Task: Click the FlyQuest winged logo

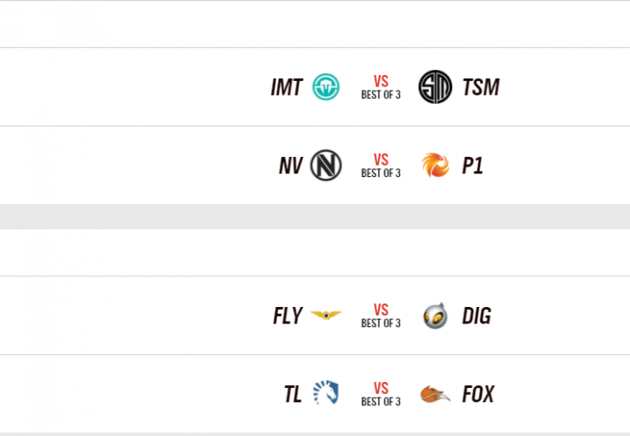Action: click(x=326, y=316)
